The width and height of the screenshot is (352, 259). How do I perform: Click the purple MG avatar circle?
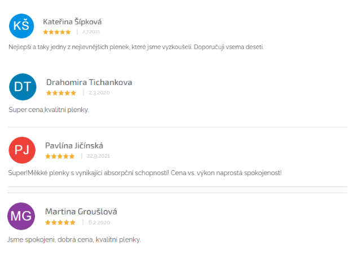(x=21, y=216)
